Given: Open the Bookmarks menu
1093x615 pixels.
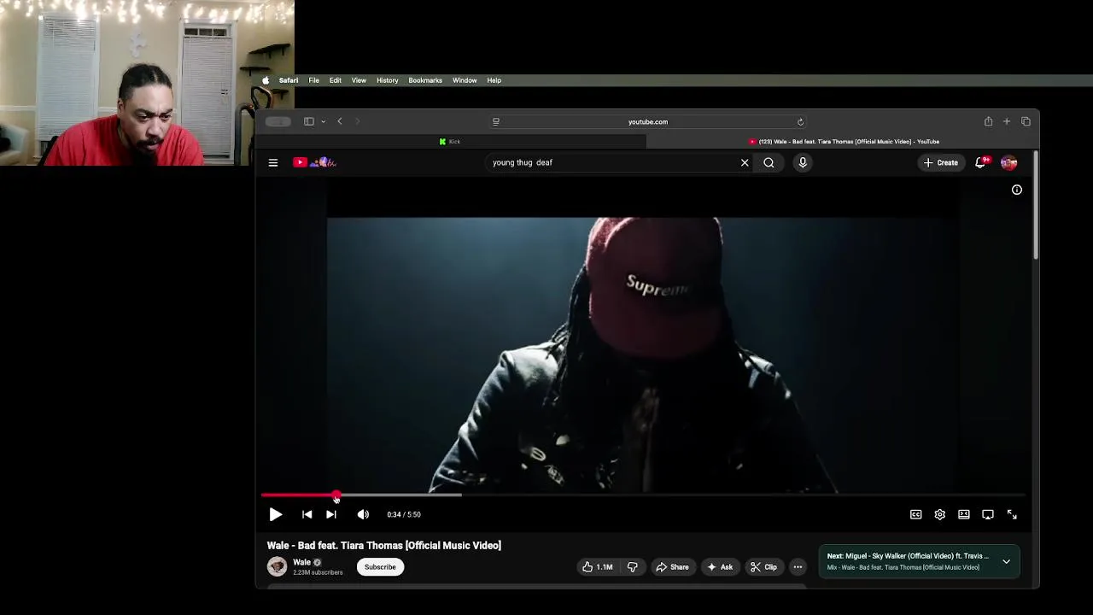Looking at the screenshot, I should [425, 80].
